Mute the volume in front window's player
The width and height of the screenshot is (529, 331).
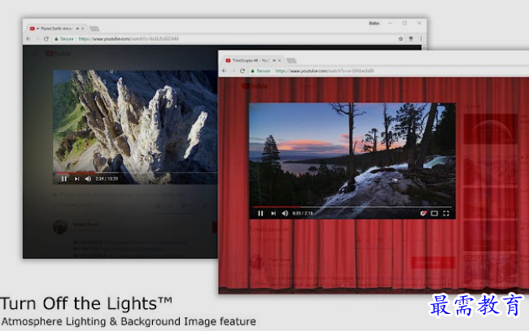pyautogui.click(x=285, y=213)
